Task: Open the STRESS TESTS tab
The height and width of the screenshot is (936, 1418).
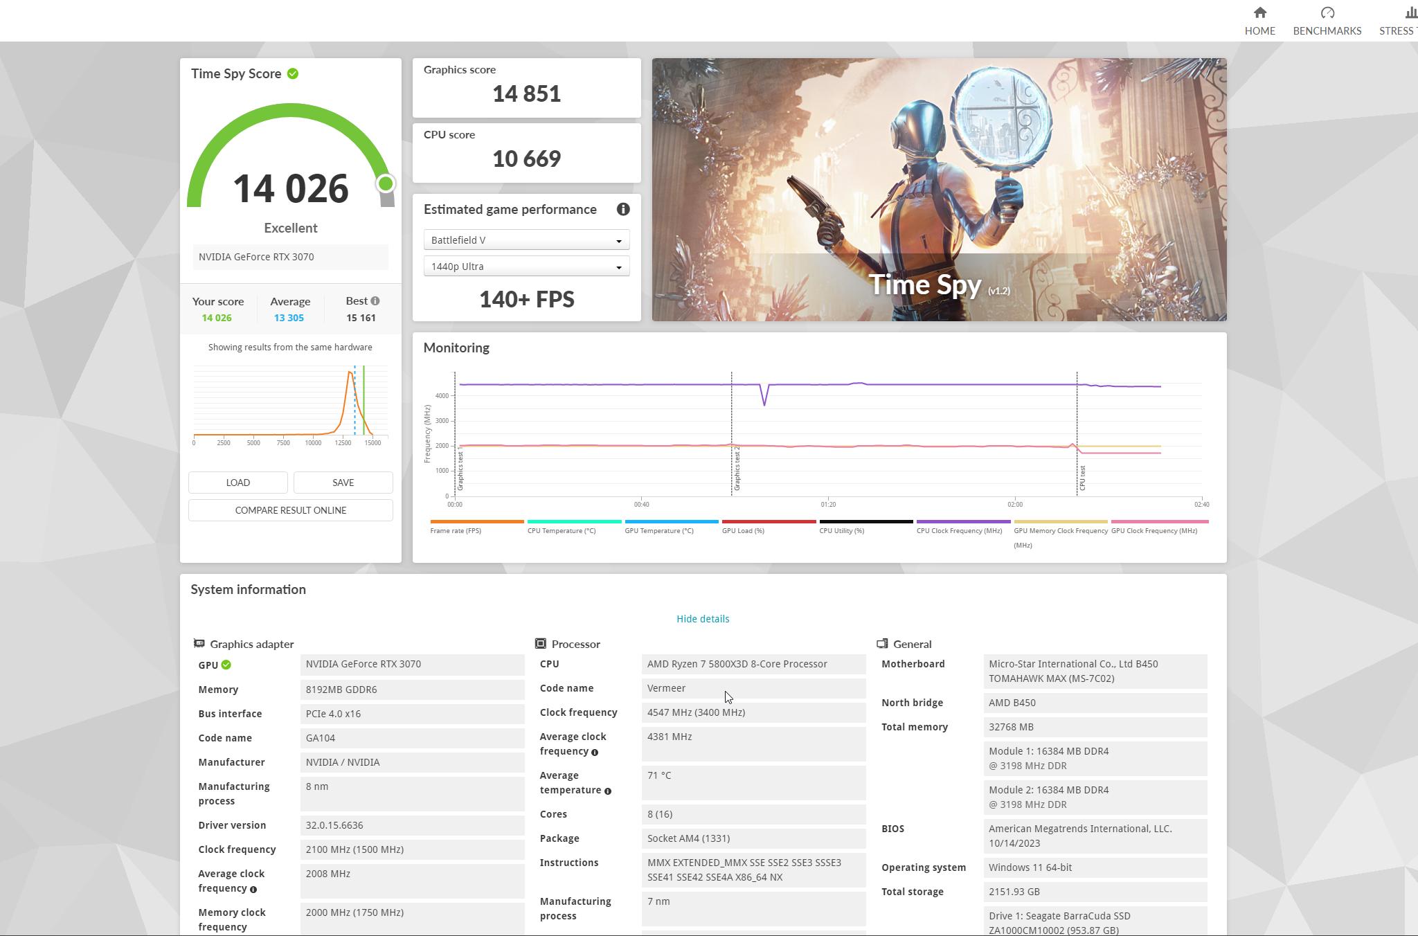Action: coord(1398,21)
